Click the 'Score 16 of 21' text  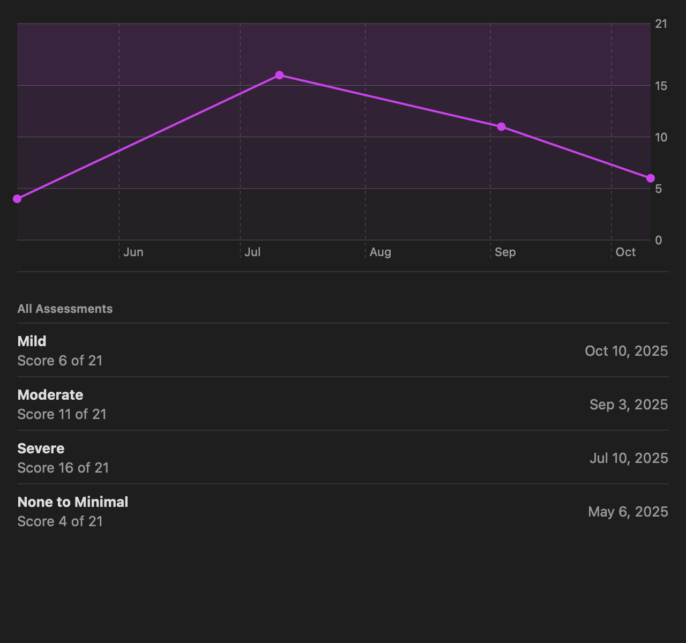click(x=63, y=468)
